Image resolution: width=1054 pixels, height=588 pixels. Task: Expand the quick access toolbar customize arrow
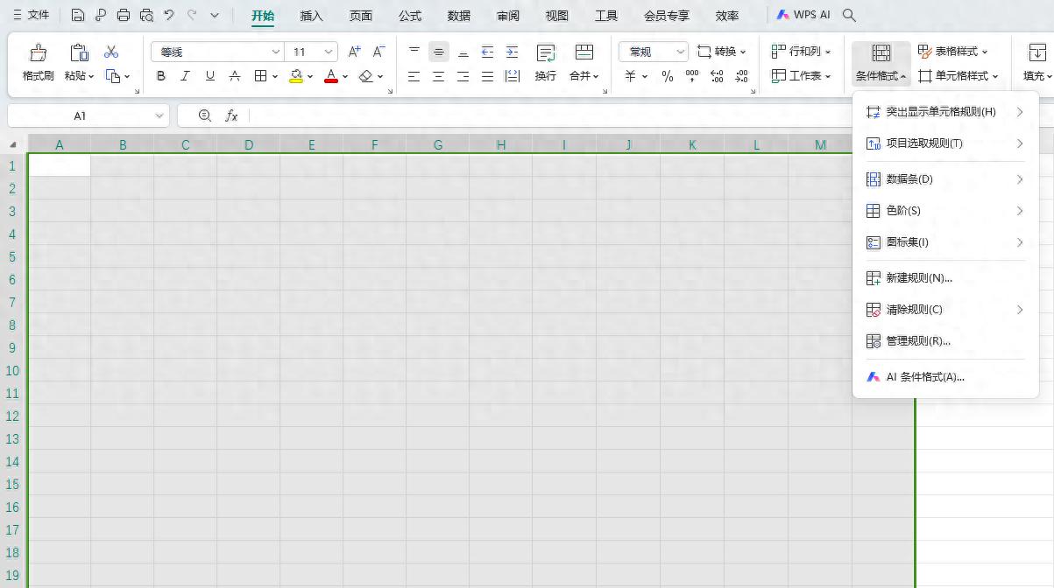click(x=215, y=16)
